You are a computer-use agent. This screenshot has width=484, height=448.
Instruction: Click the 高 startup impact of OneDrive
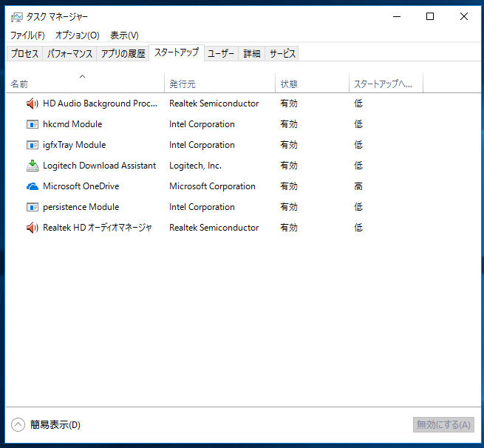point(358,186)
